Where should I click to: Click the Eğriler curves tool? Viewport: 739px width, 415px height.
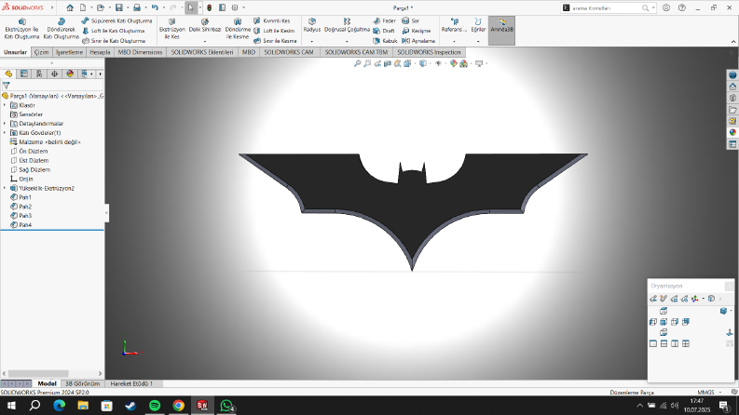478,25
